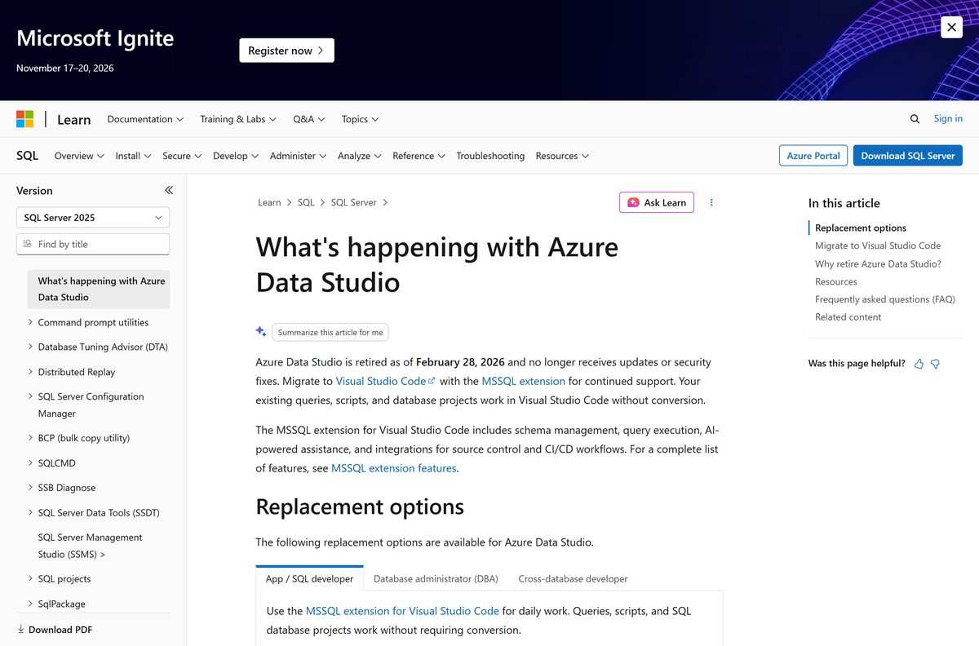The height and width of the screenshot is (646, 979).
Task: Jump to Migrate to Visual Studio Code section
Action: pyautogui.click(x=878, y=246)
